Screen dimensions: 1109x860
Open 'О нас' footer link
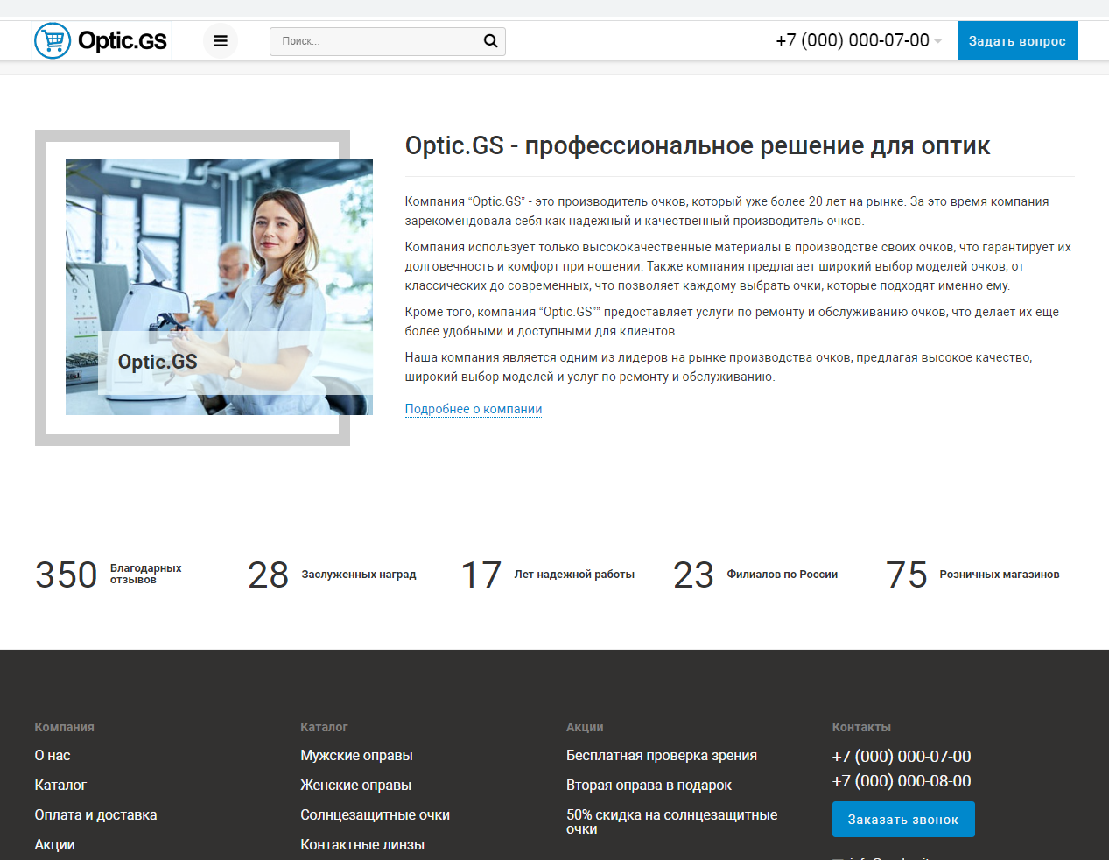53,755
